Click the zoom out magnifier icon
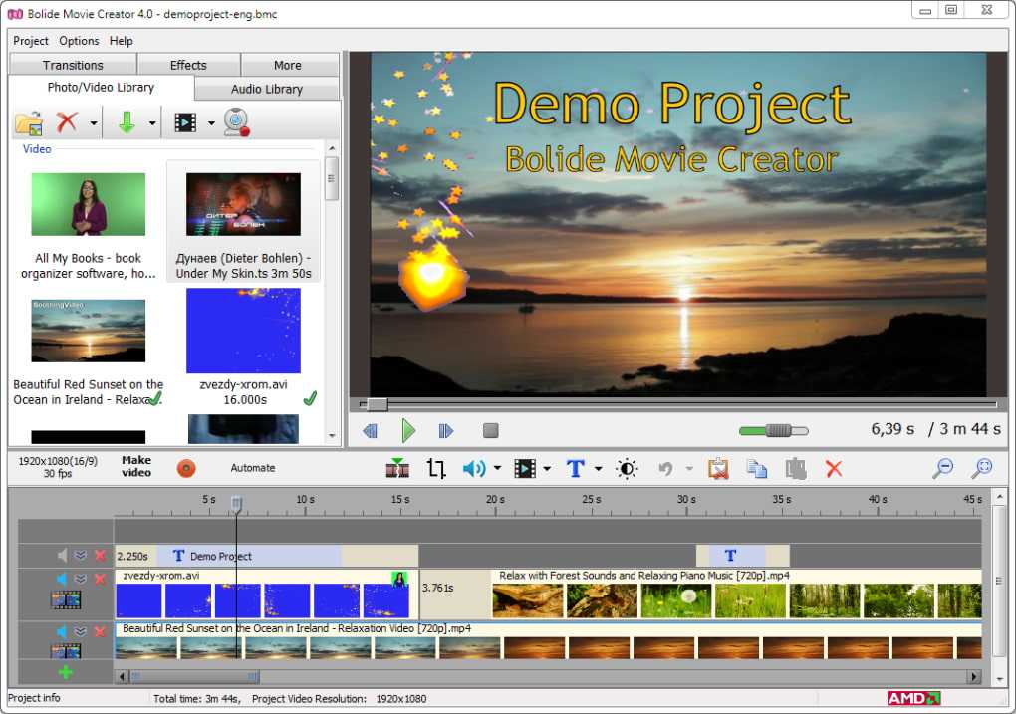The height and width of the screenshot is (714, 1016). [x=942, y=468]
